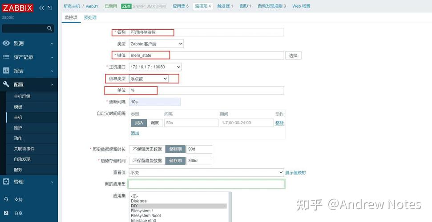Image resolution: width=432 pixels, height=222 pixels.
Task: Open 关联项事件 in sidebar
Action: tap(24, 149)
